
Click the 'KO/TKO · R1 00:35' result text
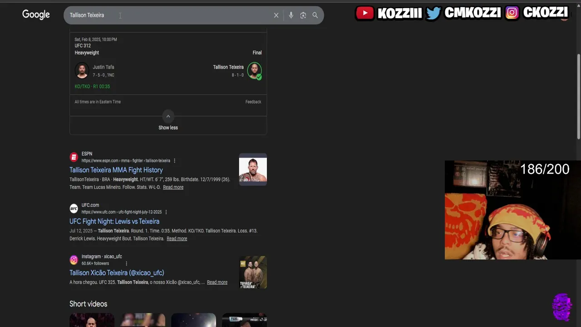coord(92,86)
